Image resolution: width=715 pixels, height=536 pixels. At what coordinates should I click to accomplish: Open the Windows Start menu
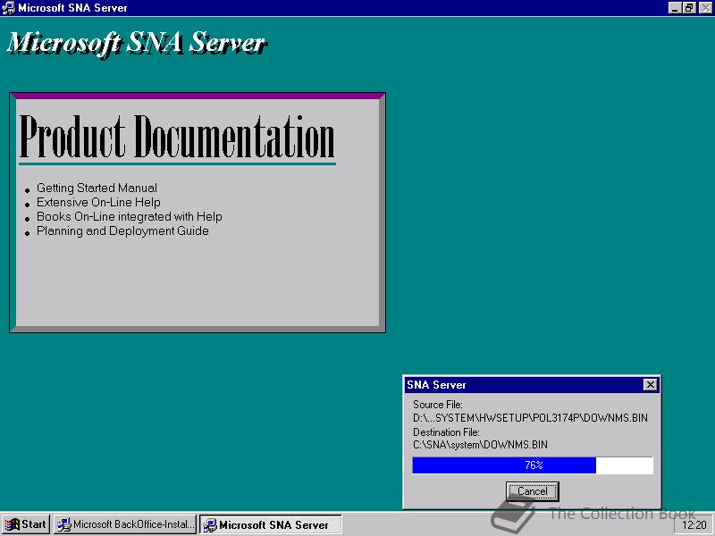pyautogui.click(x=26, y=524)
